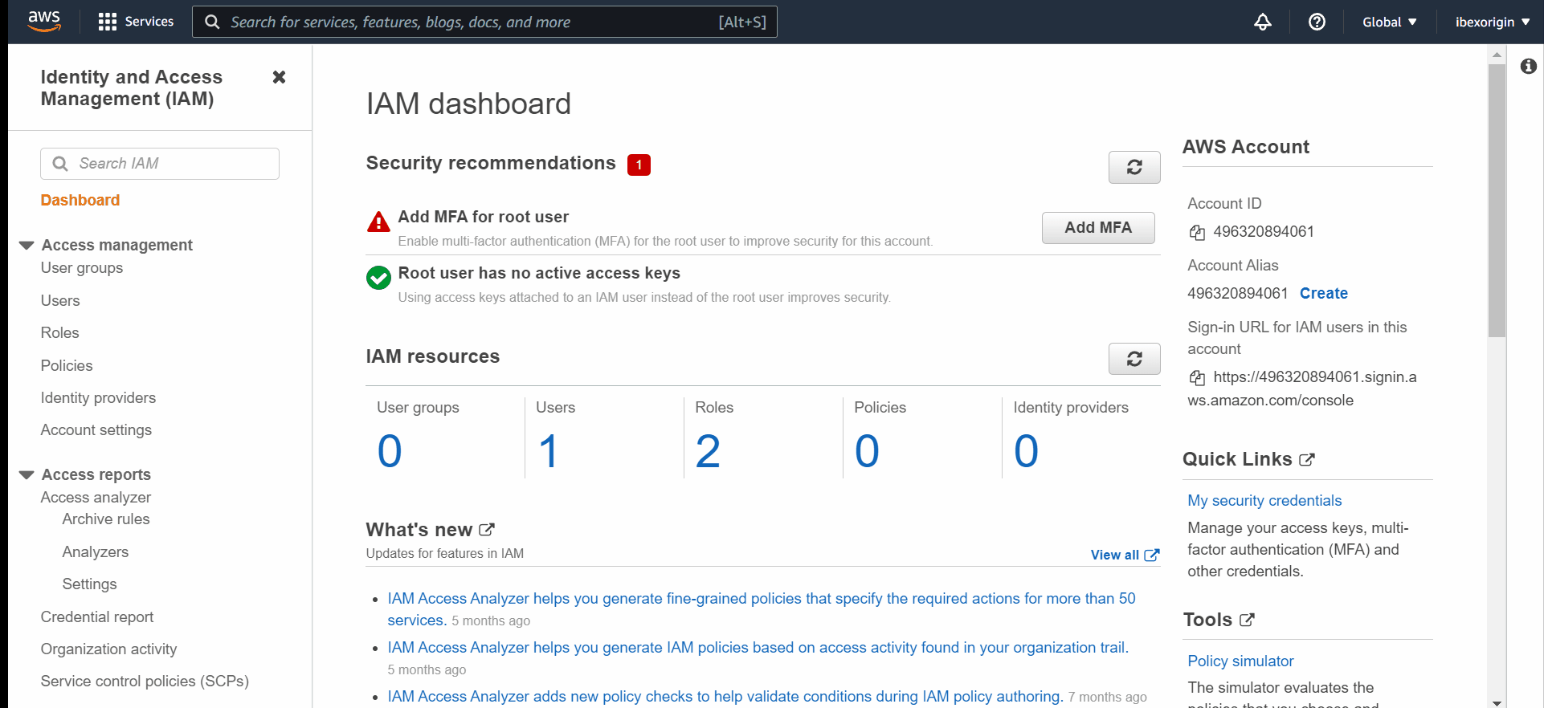Click the View all updates link
Viewport: 1544px width, 708px height.
tap(1125, 555)
